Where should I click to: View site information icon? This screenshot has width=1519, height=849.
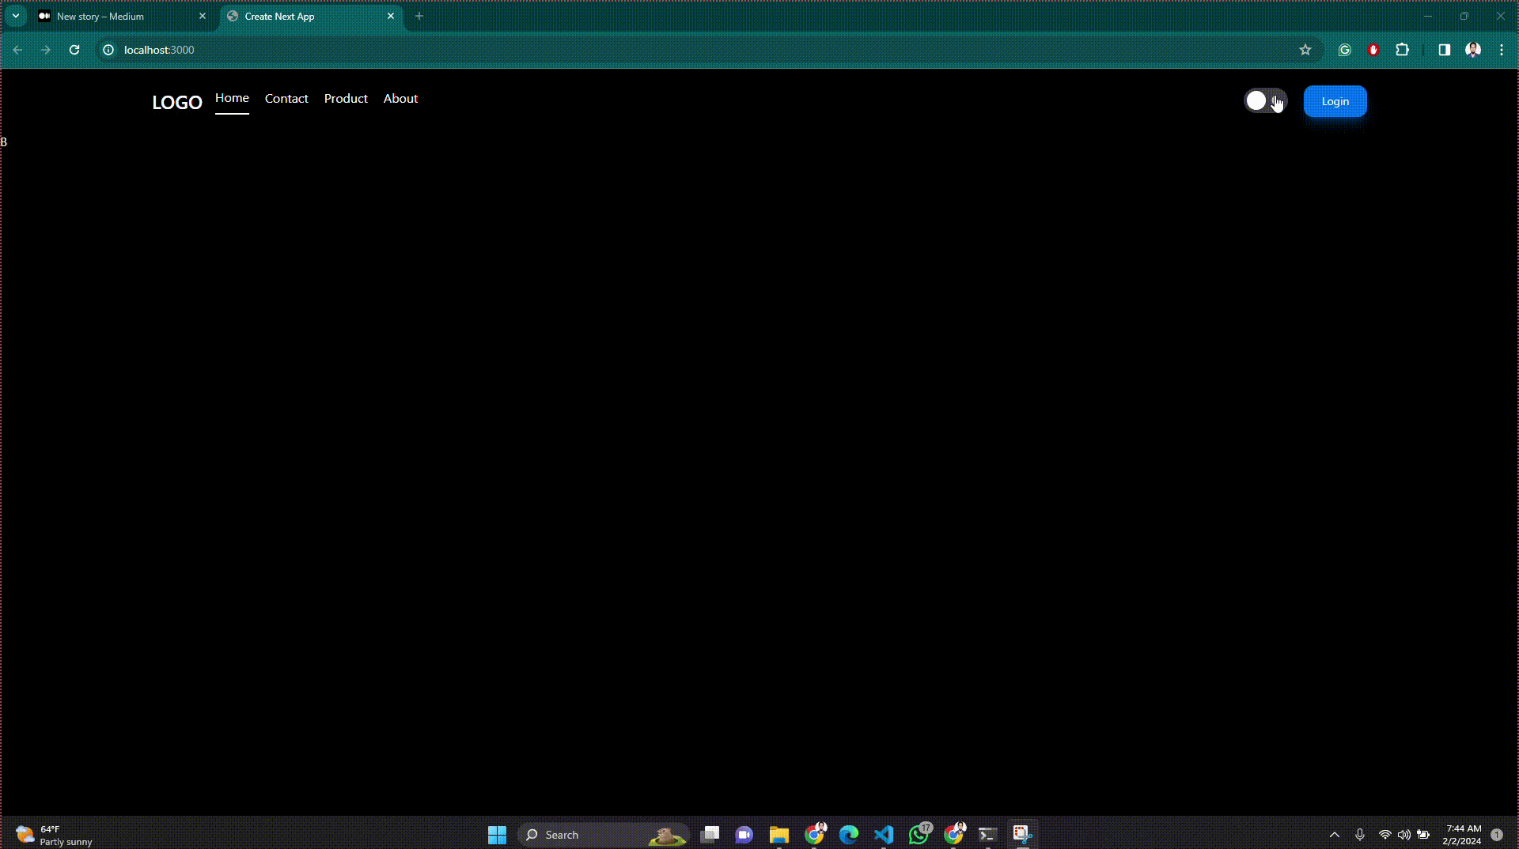coord(108,50)
